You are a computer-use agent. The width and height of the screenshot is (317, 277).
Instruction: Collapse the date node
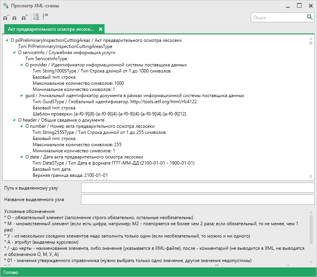click(21, 157)
